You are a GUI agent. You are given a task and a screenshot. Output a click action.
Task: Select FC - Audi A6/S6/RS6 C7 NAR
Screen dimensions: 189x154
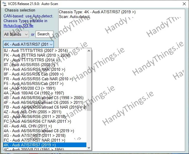coord(45,121)
